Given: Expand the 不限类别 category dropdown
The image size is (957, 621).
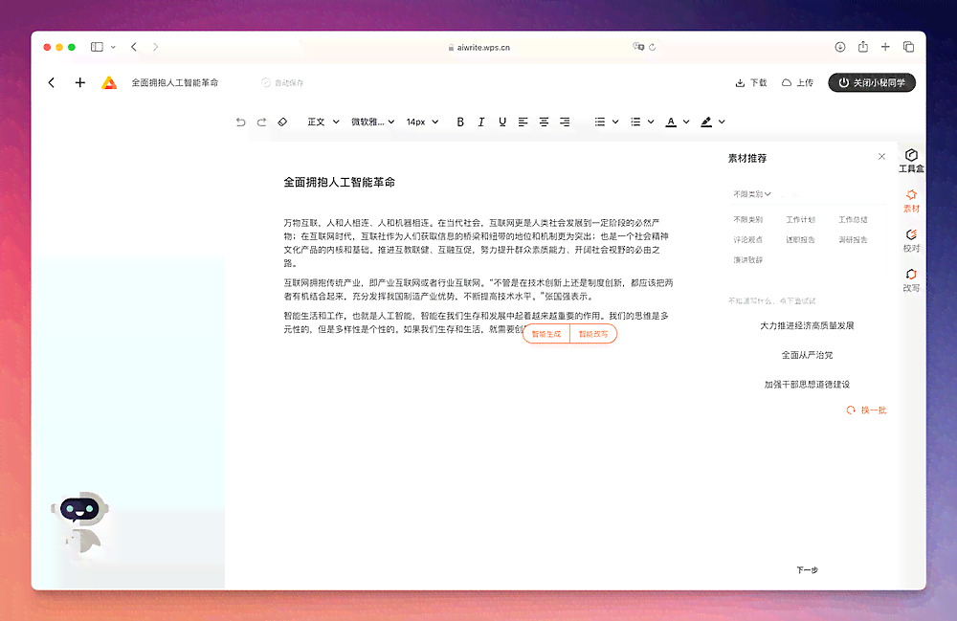Looking at the screenshot, I should [x=752, y=194].
